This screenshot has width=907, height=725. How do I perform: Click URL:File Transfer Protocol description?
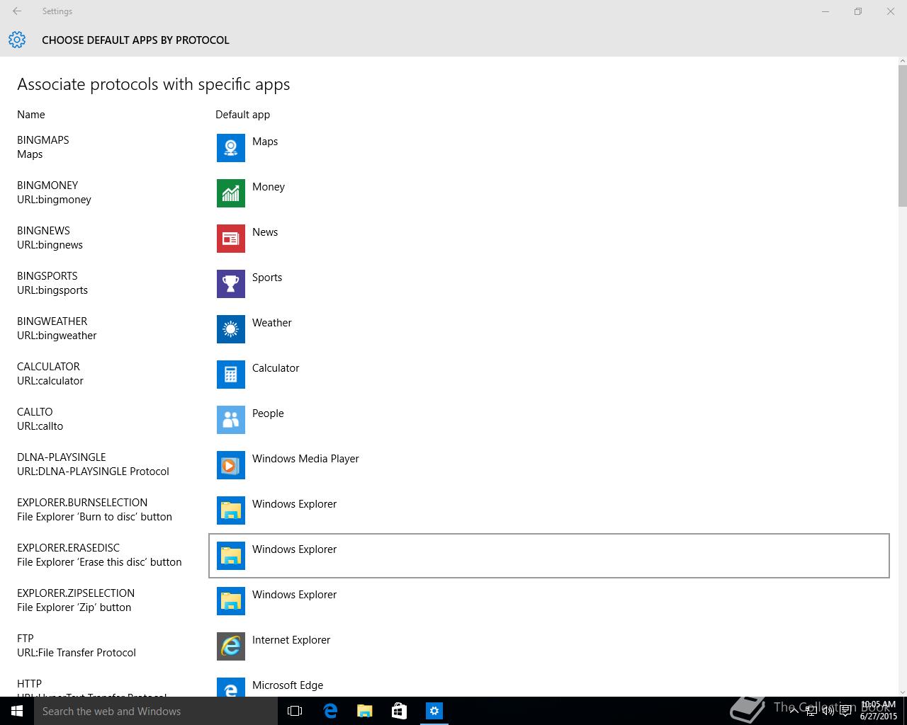[x=77, y=653]
